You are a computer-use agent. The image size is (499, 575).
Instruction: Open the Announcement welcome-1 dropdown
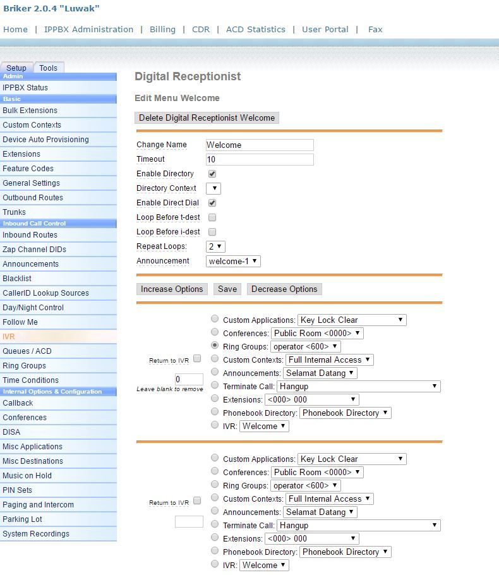pyautogui.click(x=233, y=261)
